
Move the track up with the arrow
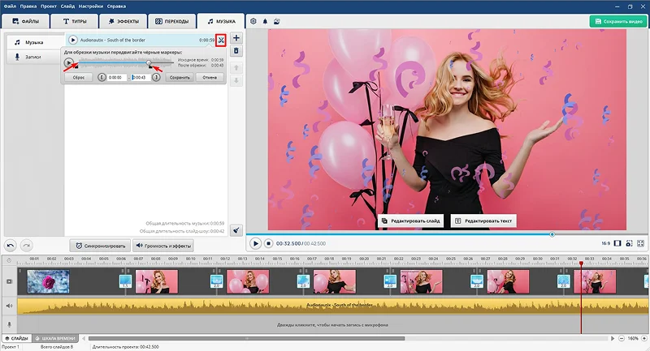pyautogui.click(x=236, y=67)
